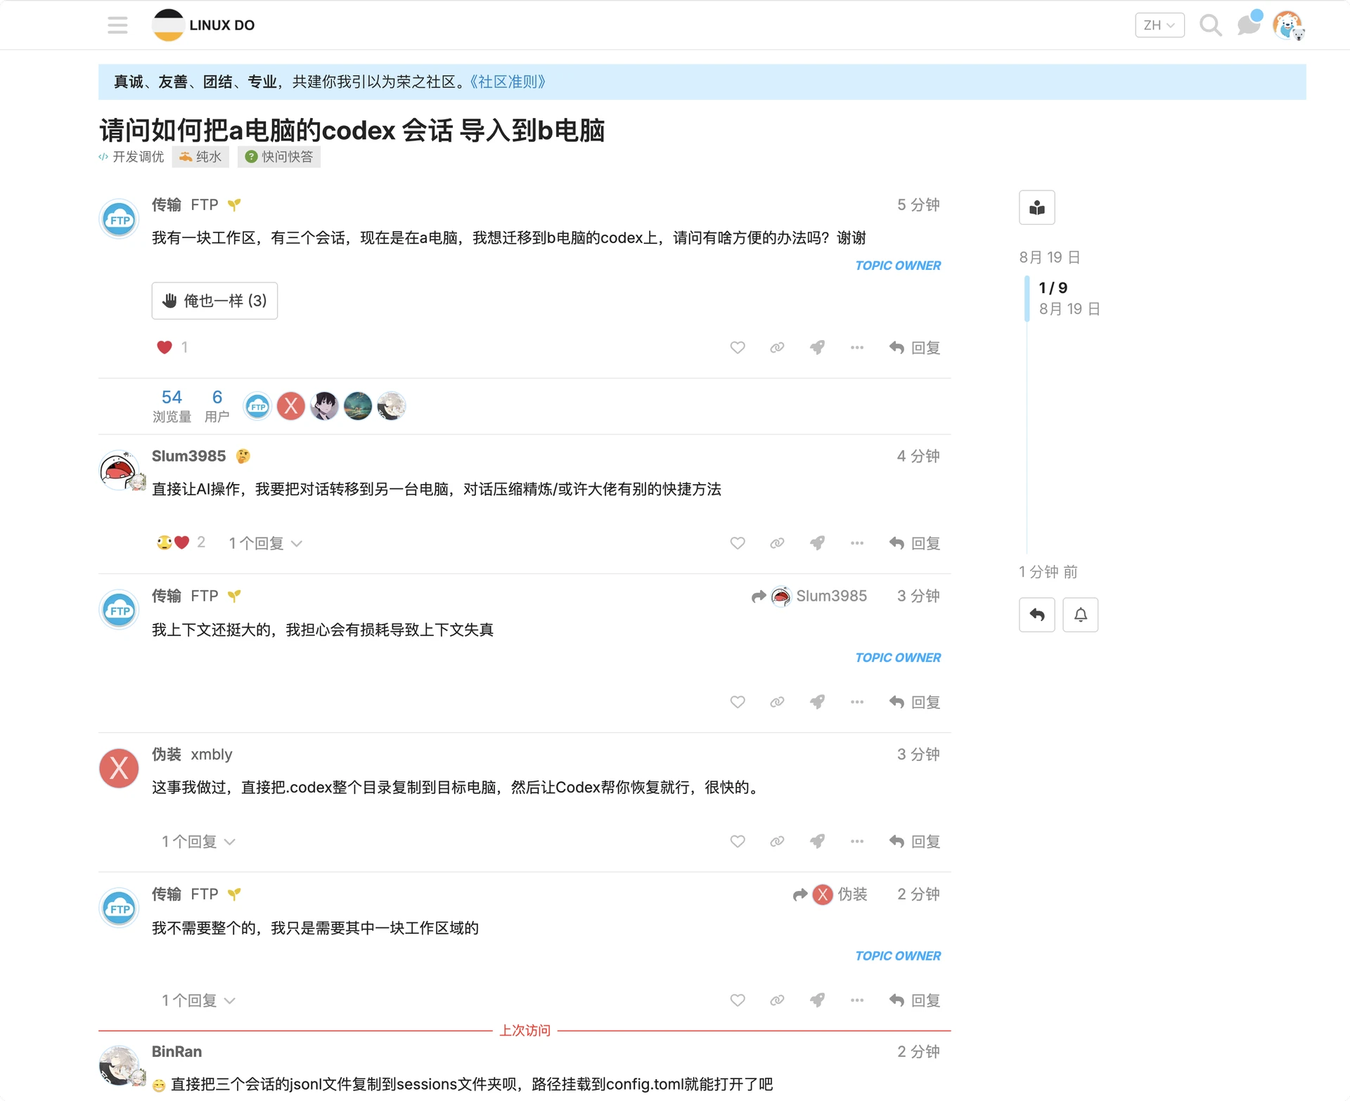Viewport: 1350px width, 1101px height.
Task: Copy link of the 上下文失真 post
Action: 777,702
